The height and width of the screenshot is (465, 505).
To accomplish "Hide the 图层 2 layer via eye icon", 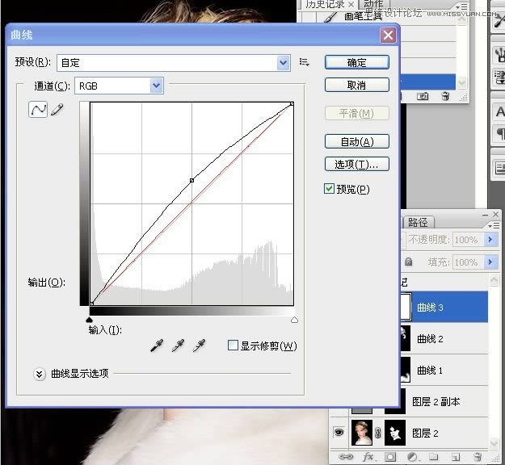I will pyautogui.click(x=339, y=433).
